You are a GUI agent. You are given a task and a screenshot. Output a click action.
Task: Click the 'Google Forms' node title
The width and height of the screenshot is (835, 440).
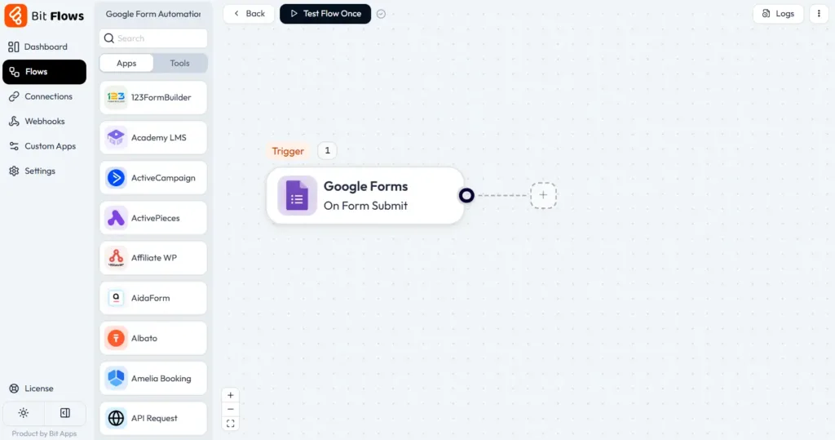click(366, 186)
